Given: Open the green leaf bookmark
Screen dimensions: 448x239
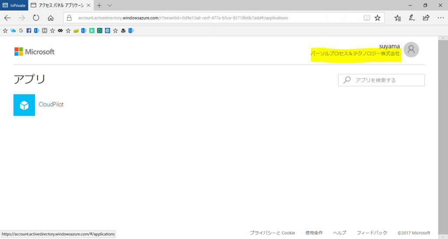Looking at the screenshot, I should tap(76, 31).
